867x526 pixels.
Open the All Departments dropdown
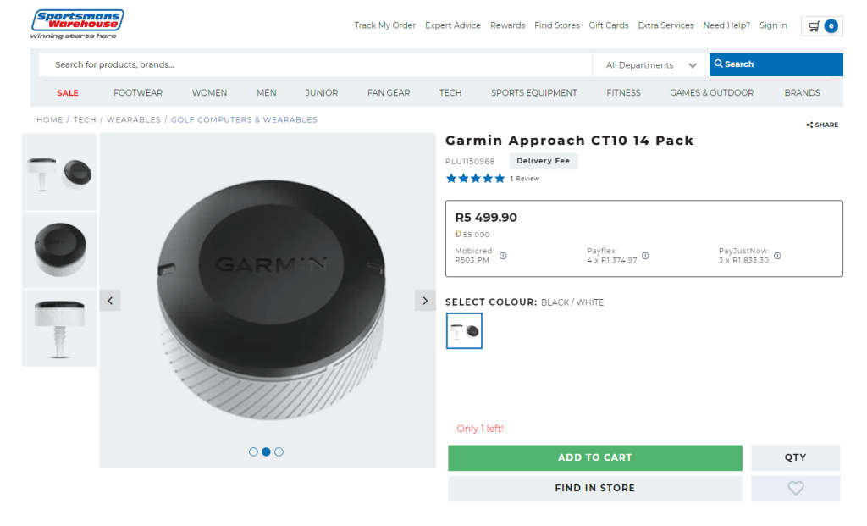coord(649,64)
